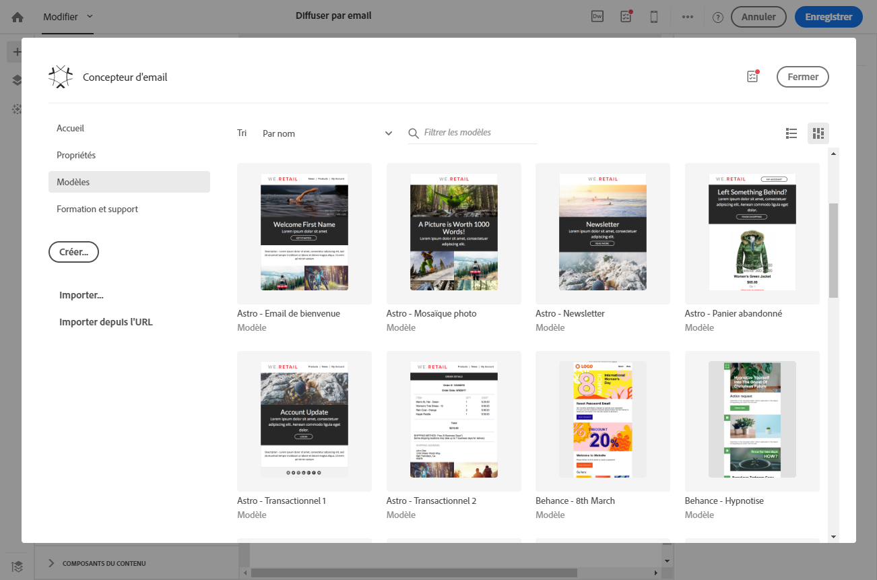Click the help question mark icon

(717, 18)
